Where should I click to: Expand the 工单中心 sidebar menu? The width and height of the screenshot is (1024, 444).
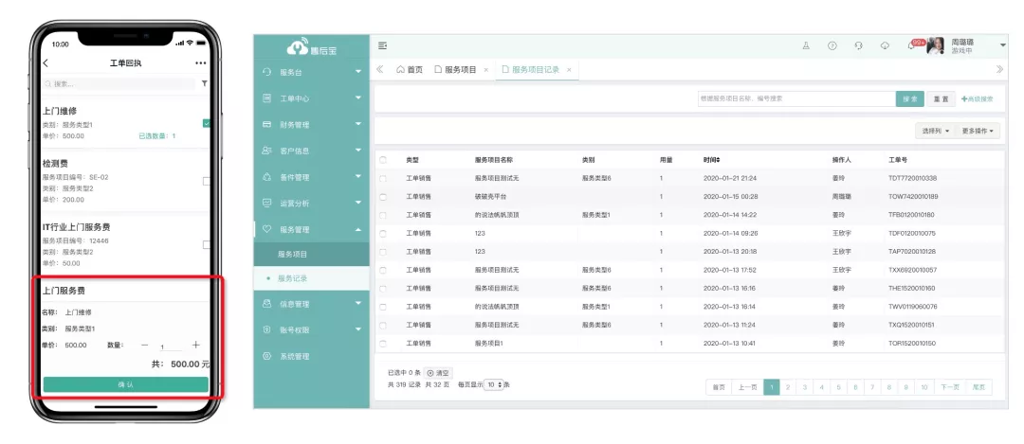point(311,98)
